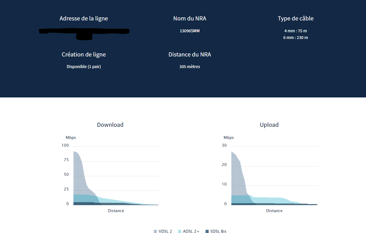
Task: Click the SDSL Bis legend color square
Action: click(207, 231)
